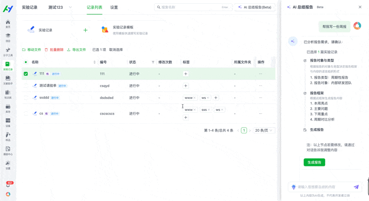Open the 分子工具 sidebar icon
This screenshot has height=201, width=369.
click(x=8, y=52)
